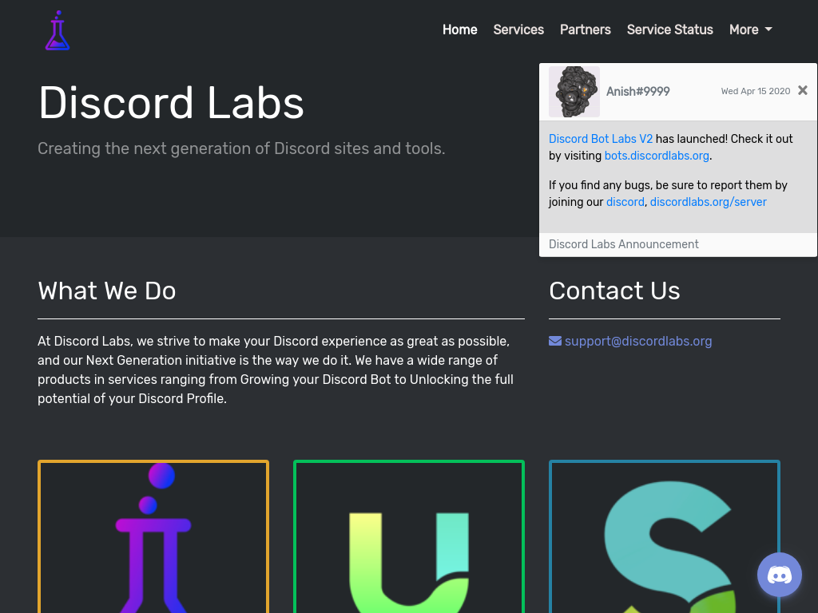This screenshot has height=613, width=818.
Task: View the Service Status page
Action: (670, 30)
